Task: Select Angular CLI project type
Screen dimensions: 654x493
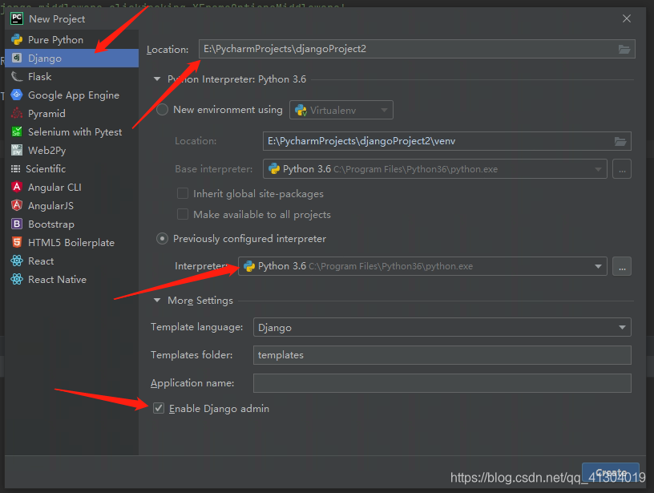Action: click(x=72, y=188)
